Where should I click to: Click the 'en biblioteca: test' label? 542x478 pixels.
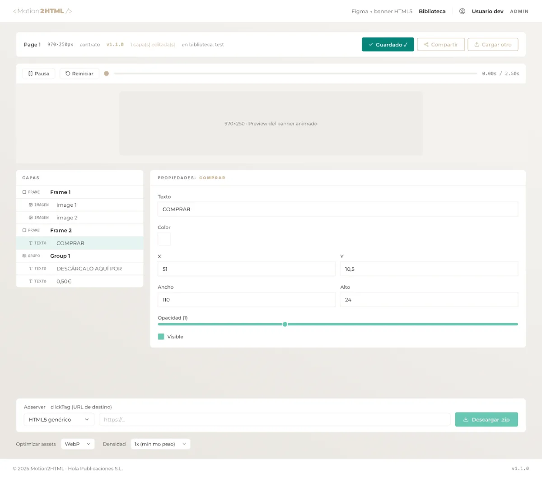point(203,45)
